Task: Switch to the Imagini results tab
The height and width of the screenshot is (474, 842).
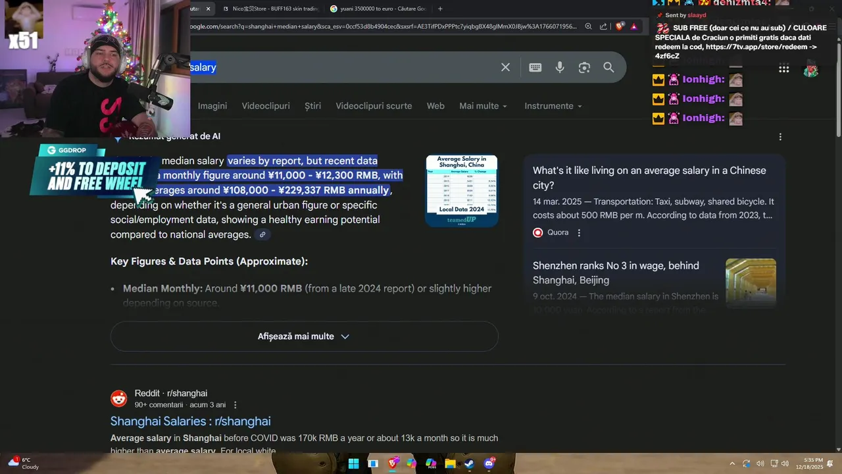Action: [x=212, y=106]
